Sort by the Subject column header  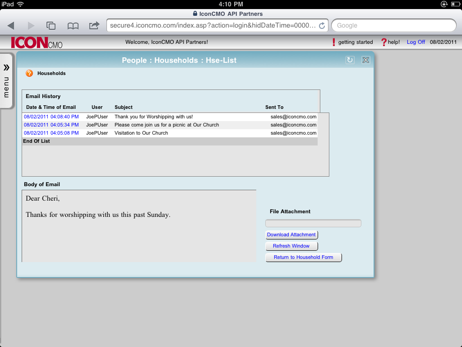tap(123, 107)
